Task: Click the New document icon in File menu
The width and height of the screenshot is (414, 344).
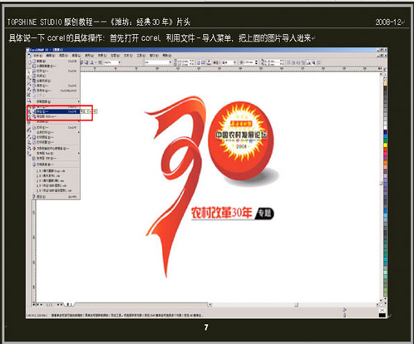Action: tap(34, 61)
